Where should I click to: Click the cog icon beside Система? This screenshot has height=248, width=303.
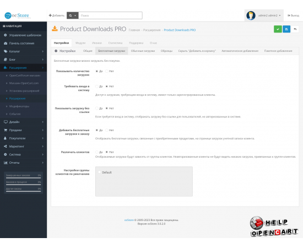coord(6,154)
